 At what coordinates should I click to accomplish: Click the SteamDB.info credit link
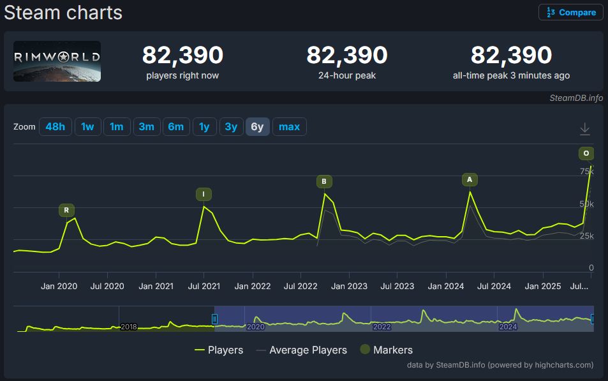point(576,98)
